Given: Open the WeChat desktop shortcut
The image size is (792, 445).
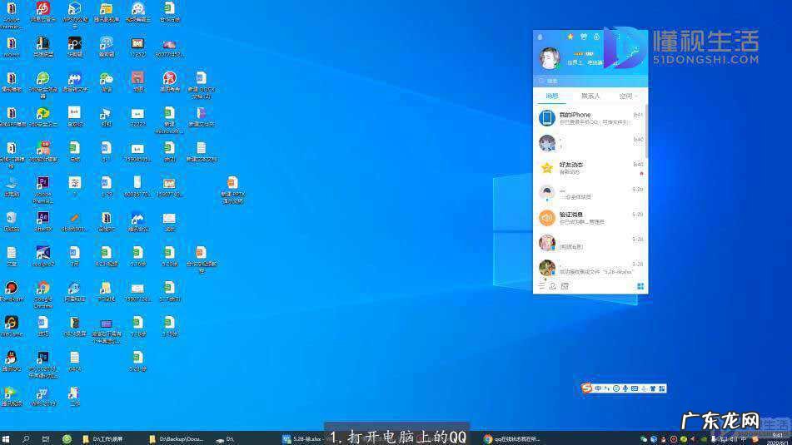Looking at the screenshot, I should tap(106, 79).
